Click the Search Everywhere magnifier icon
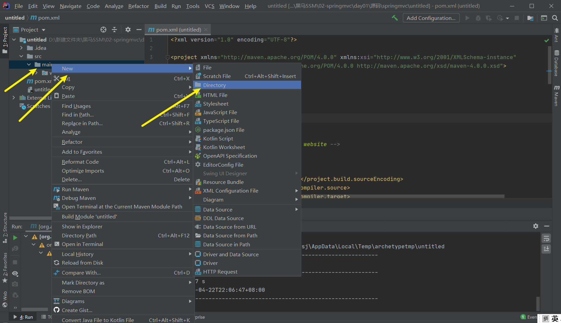Screen dimensions: 561x323 click(555, 18)
